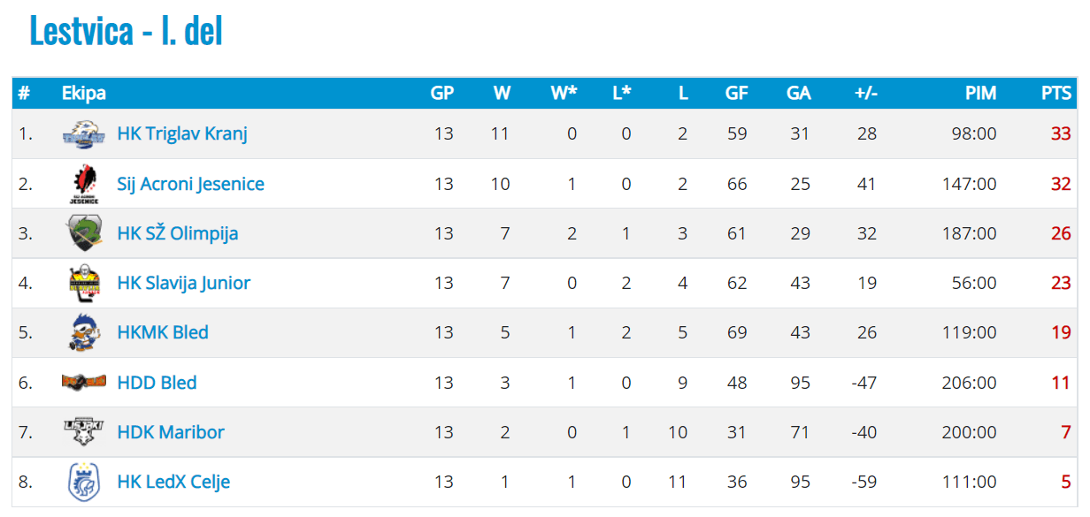Click the HKMK Bled duck logo
Image resolution: width=1090 pixels, height=517 pixels.
point(84,333)
